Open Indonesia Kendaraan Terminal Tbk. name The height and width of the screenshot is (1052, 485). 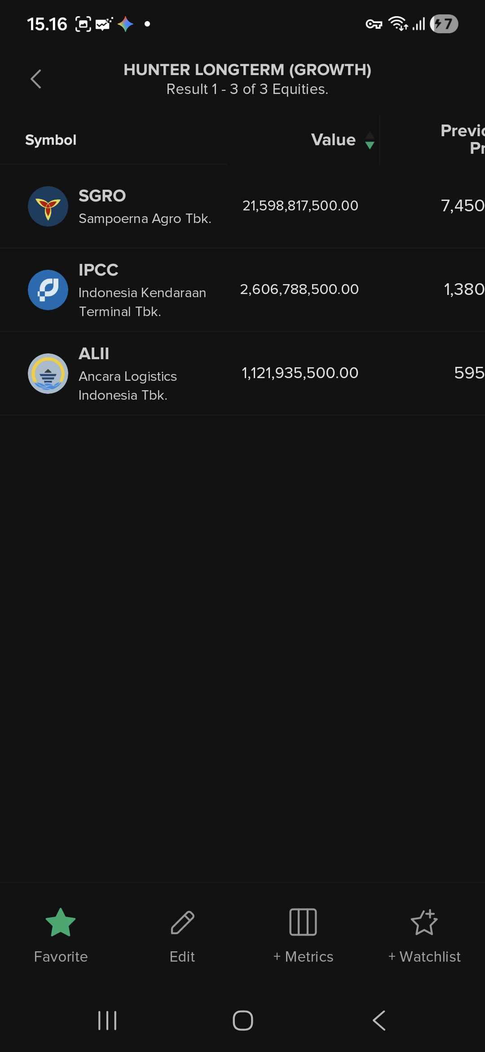pyautogui.click(x=142, y=302)
